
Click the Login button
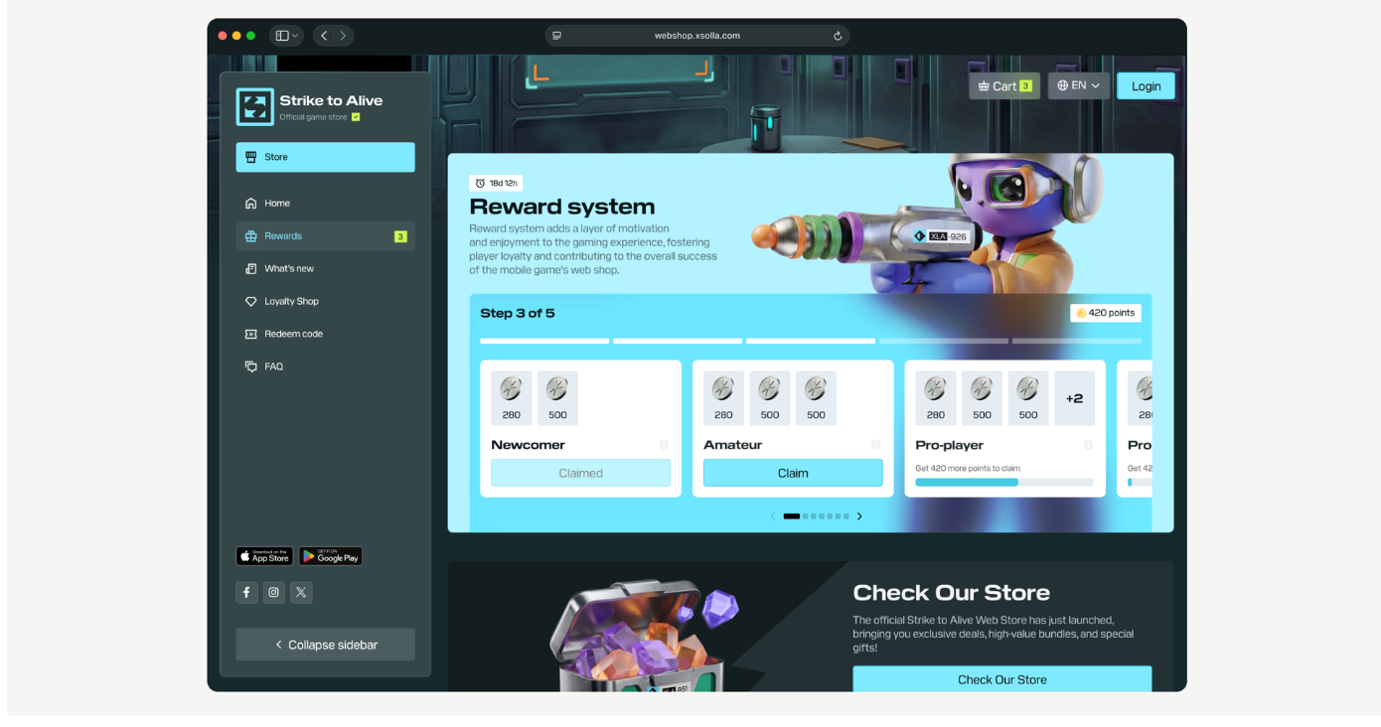point(1146,85)
